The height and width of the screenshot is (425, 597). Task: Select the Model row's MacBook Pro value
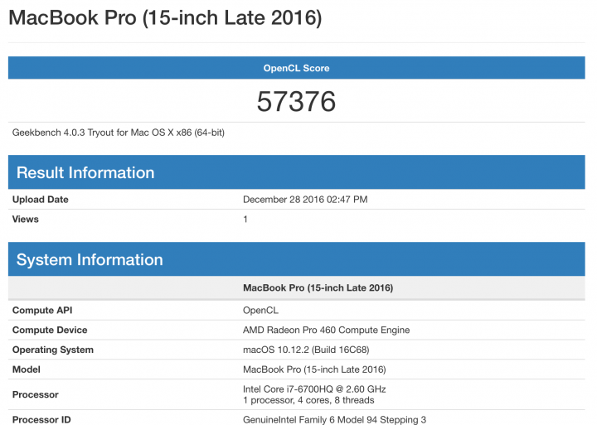pyautogui.click(x=314, y=369)
